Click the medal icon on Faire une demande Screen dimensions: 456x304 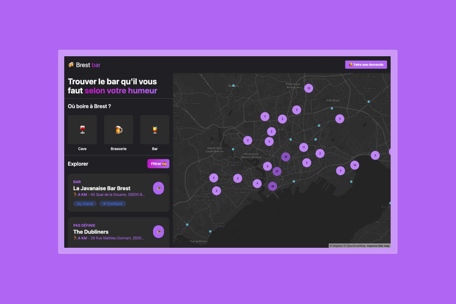[351, 65]
